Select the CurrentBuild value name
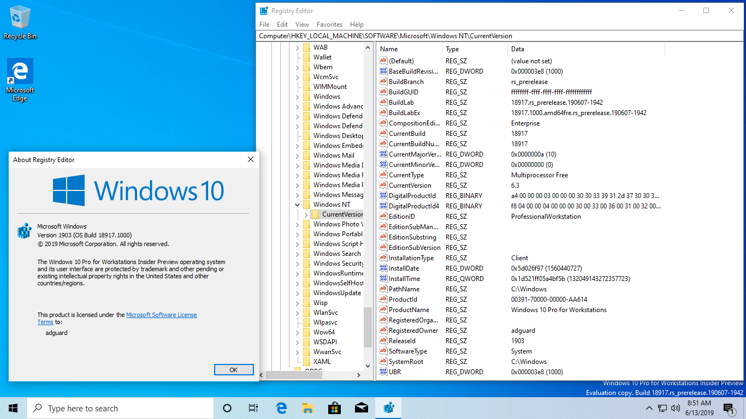Viewport: 746px width, 419px height. coord(407,134)
